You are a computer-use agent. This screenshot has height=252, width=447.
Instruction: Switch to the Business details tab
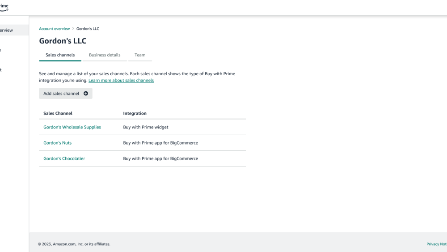105,55
